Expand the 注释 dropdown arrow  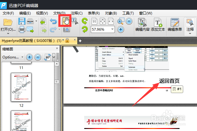click(190, 34)
